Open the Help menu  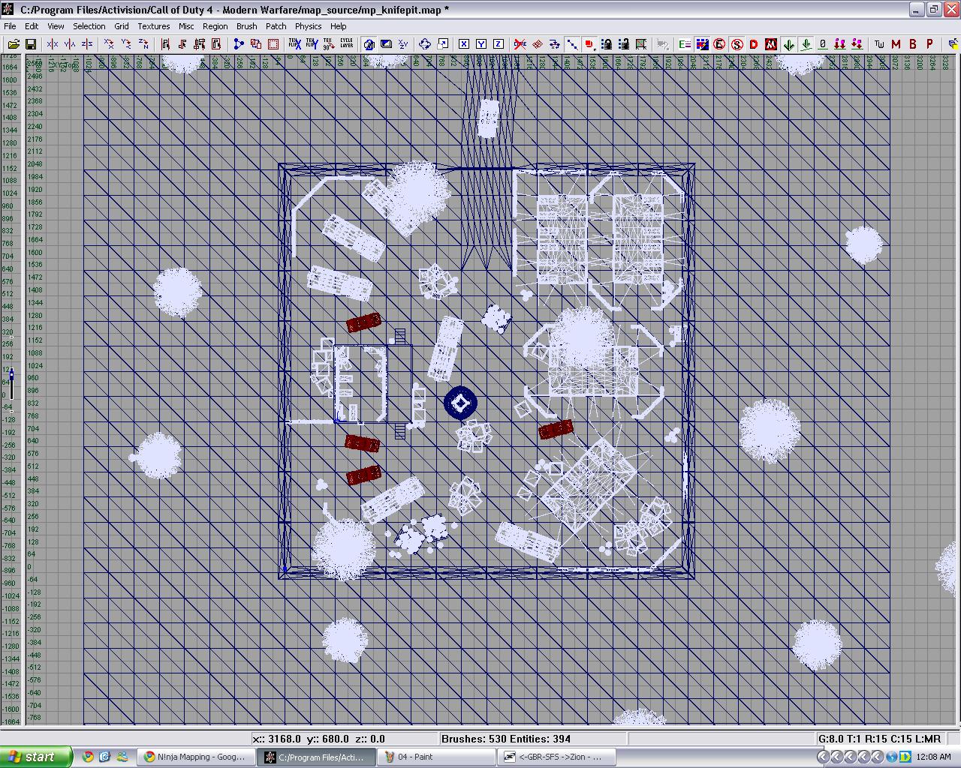[x=339, y=26]
